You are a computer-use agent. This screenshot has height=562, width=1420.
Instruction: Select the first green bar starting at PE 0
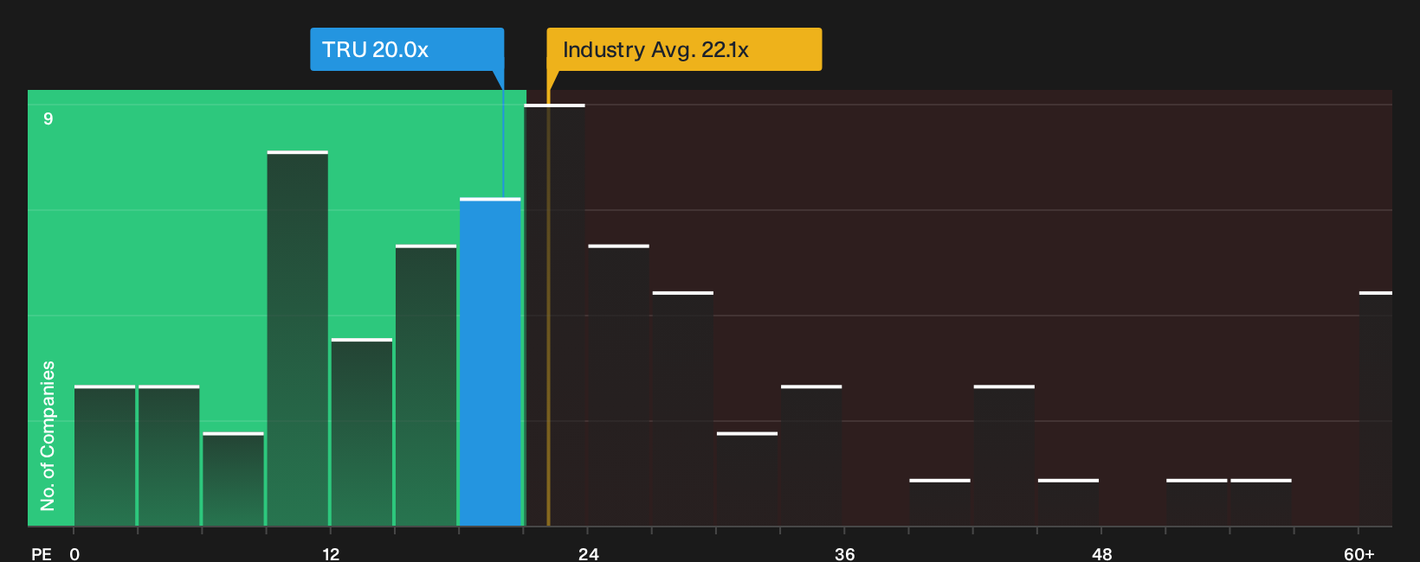pos(105,456)
